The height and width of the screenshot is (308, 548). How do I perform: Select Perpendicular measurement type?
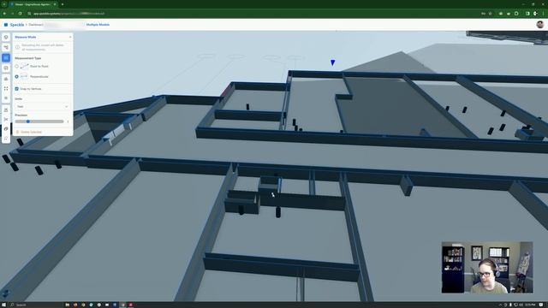[17, 76]
